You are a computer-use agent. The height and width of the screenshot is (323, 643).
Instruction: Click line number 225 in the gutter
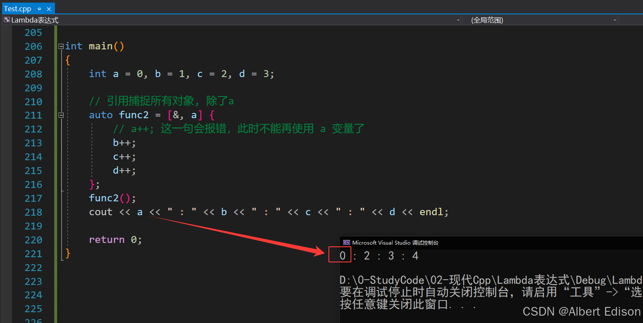click(33, 309)
